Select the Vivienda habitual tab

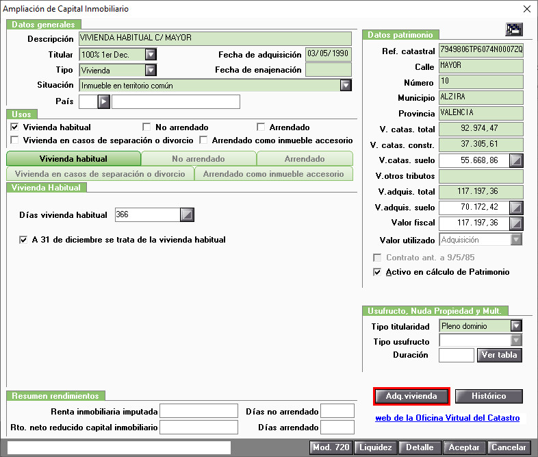[x=73, y=159]
